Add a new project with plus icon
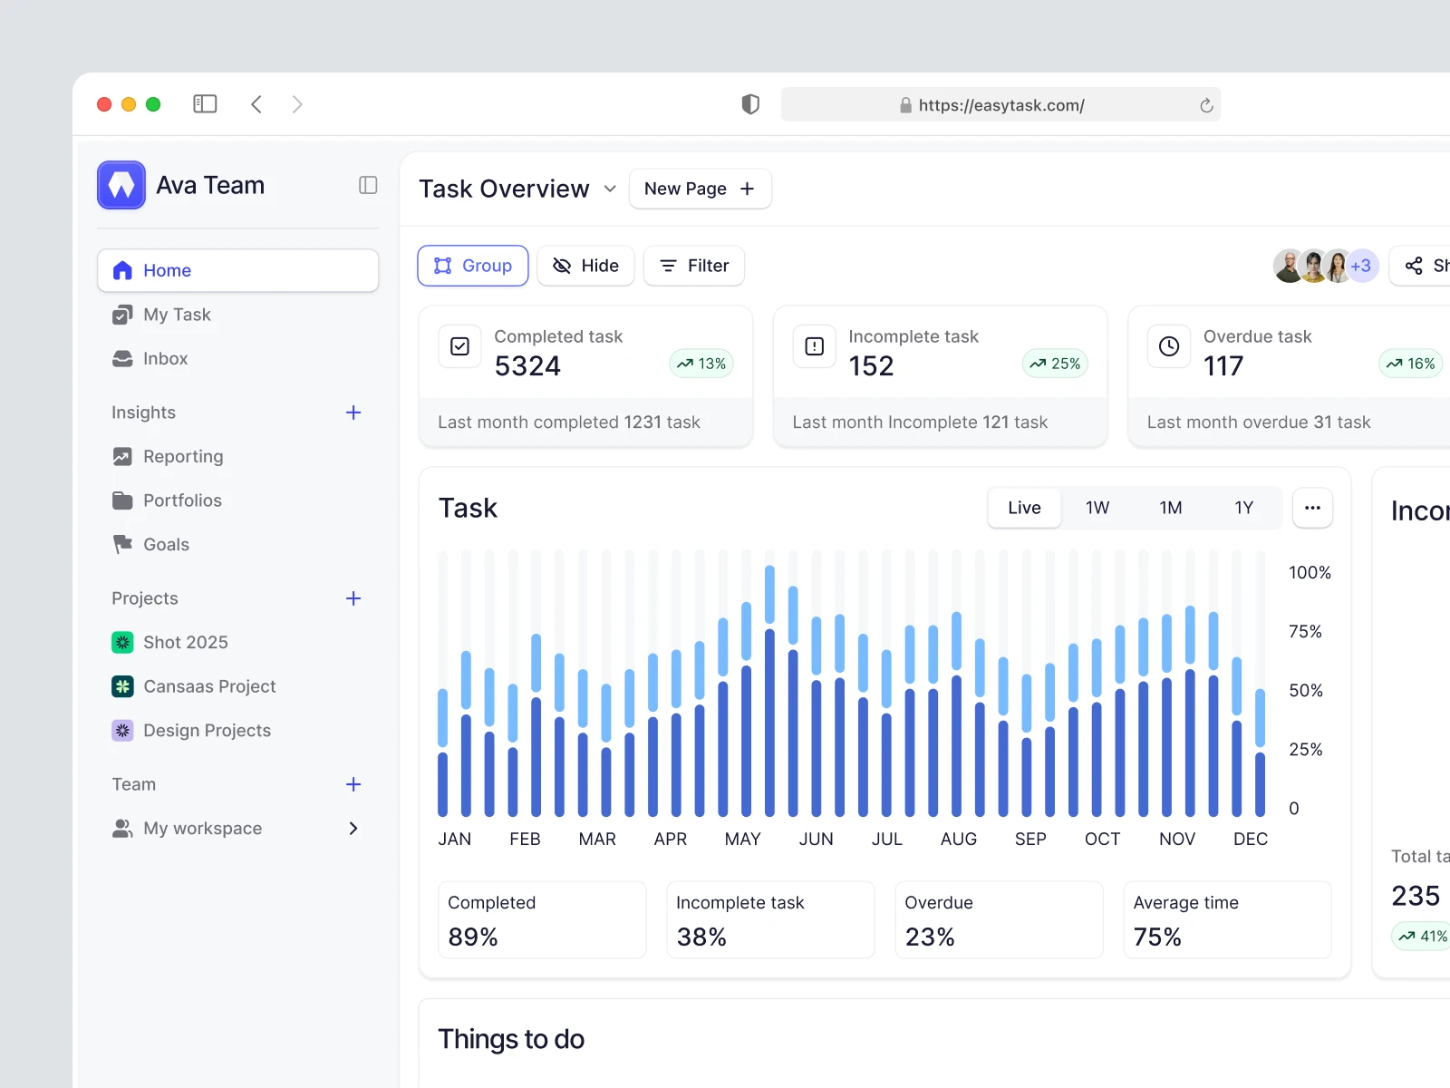The image size is (1450, 1088). [353, 598]
